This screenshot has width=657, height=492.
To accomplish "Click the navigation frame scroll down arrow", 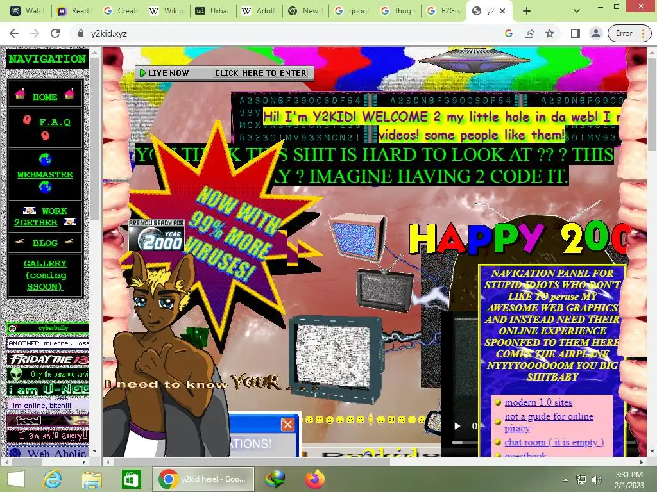I will click(x=94, y=452).
